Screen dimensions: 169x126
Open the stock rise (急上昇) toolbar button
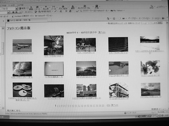pos(46,8)
